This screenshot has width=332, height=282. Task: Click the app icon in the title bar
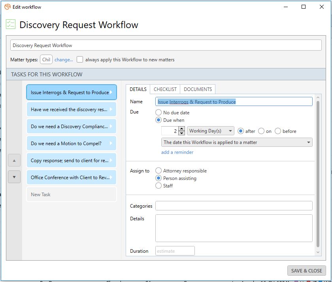coord(8,7)
